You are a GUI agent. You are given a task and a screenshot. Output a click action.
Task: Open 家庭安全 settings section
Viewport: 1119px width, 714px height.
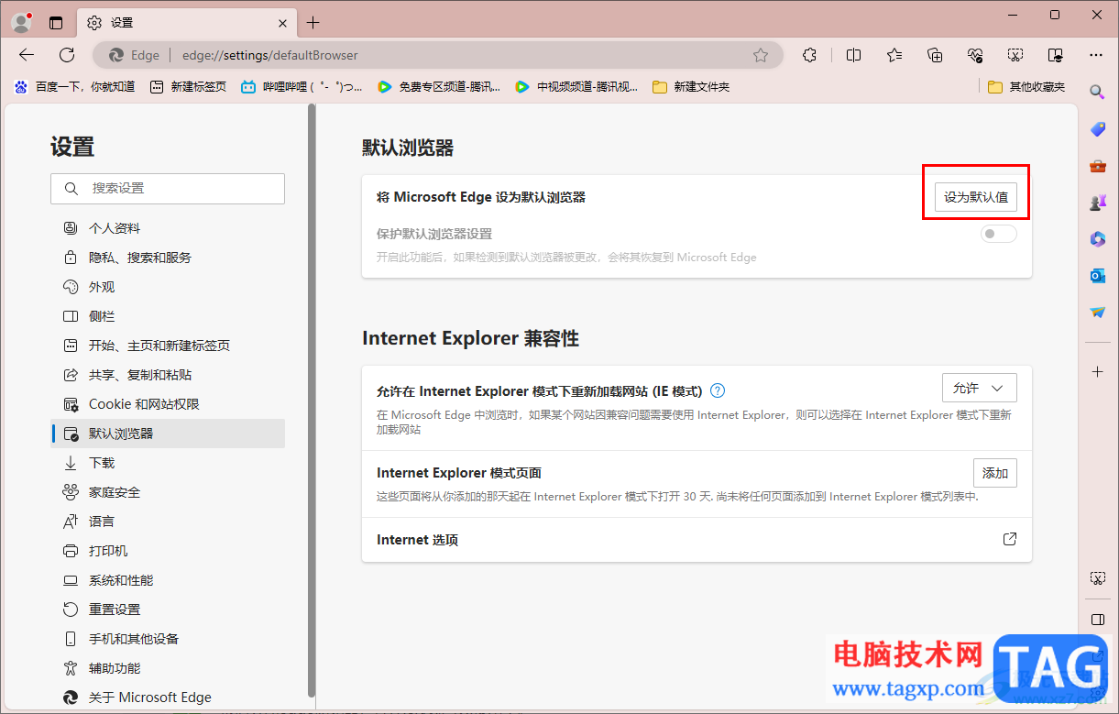(x=168, y=492)
